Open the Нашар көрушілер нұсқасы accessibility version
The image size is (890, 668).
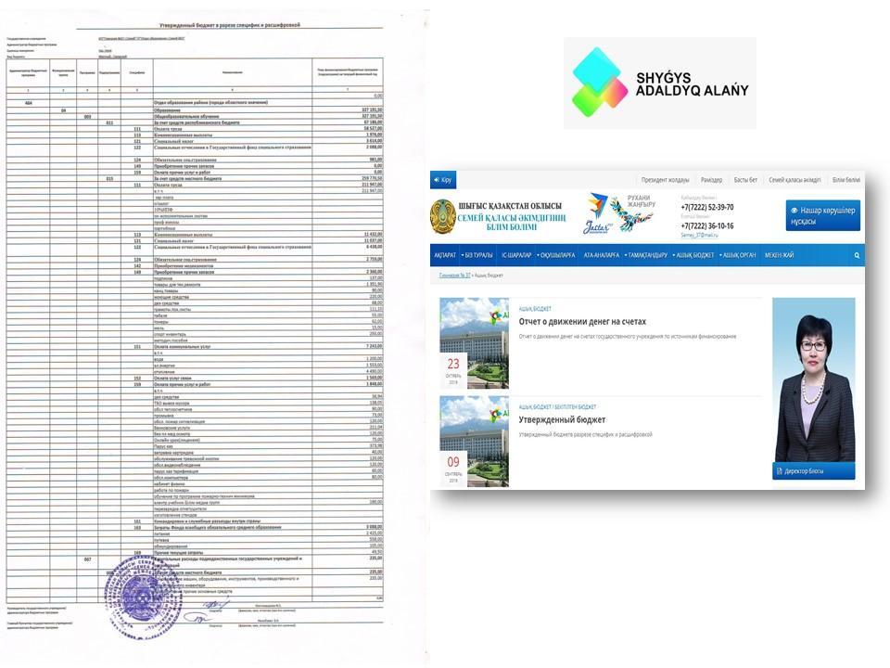pyautogui.click(x=822, y=215)
